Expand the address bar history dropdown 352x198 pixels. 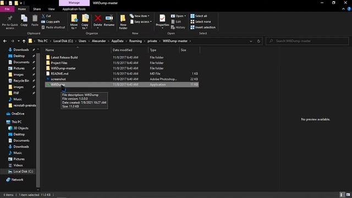pyautogui.click(x=251, y=41)
